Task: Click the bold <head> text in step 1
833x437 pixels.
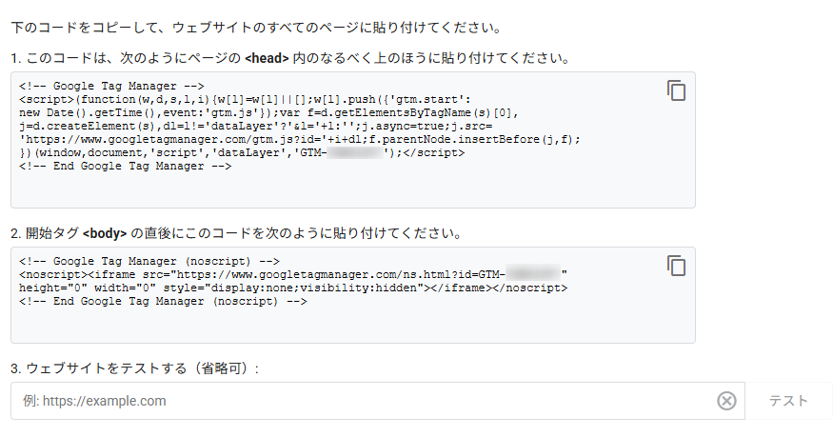Action: click(x=267, y=58)
